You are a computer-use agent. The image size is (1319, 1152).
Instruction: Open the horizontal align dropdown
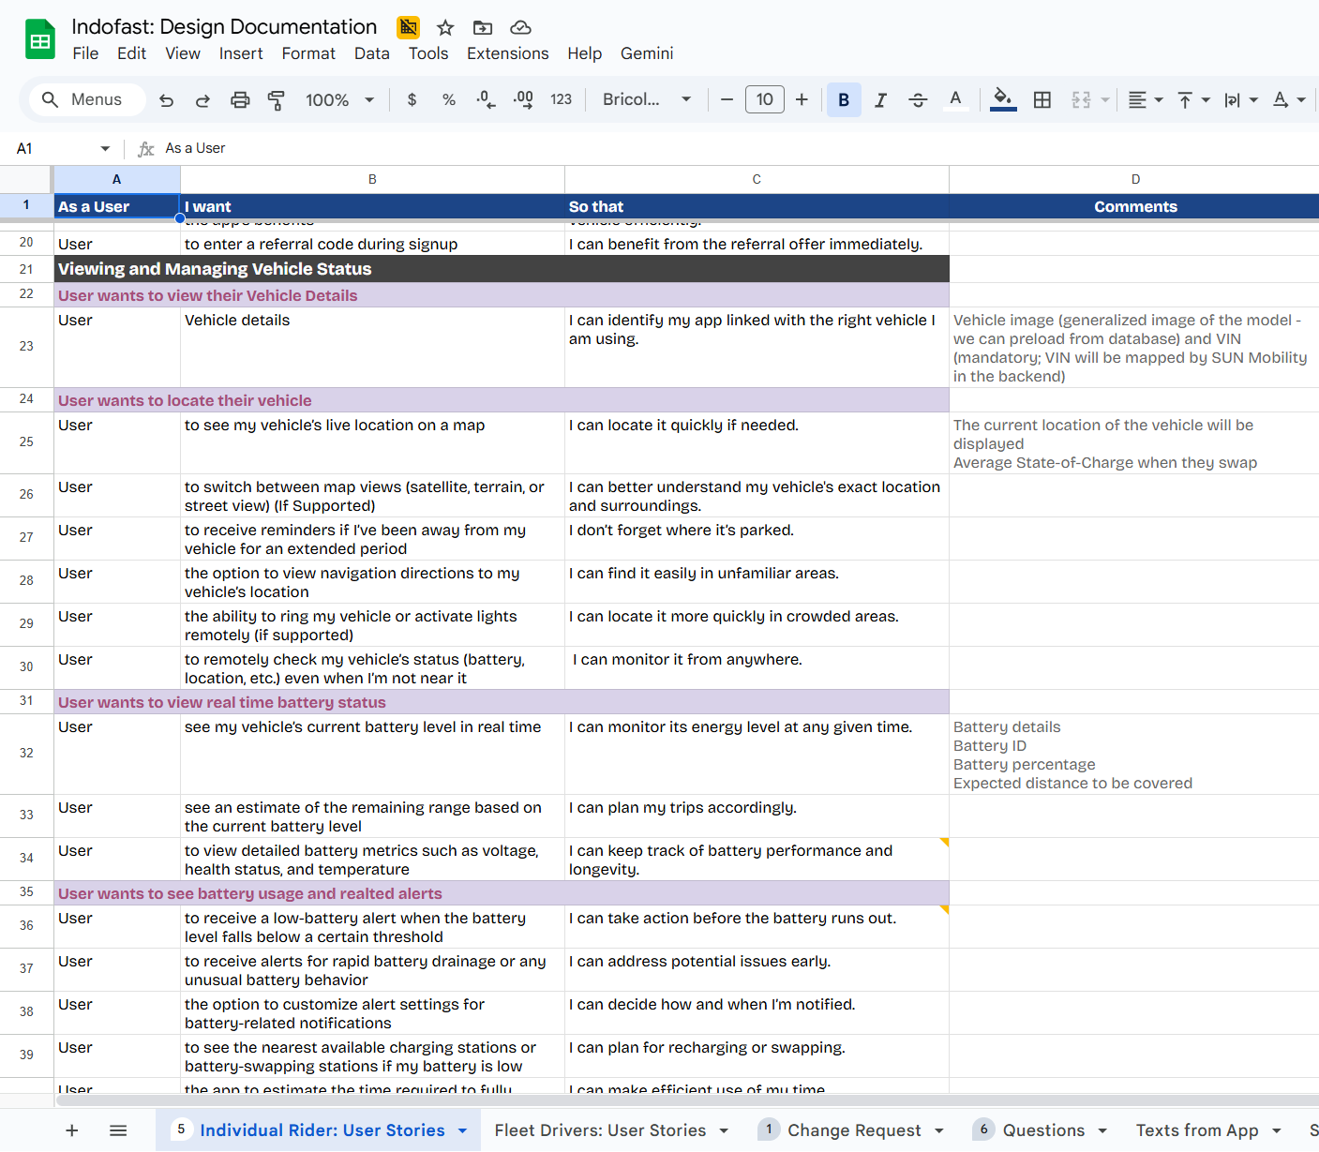[1145, 100]
